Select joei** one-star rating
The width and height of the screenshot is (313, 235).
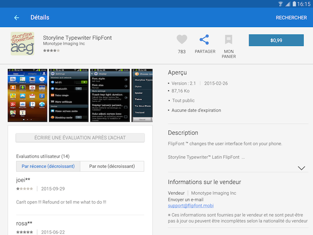coord(25,189)
